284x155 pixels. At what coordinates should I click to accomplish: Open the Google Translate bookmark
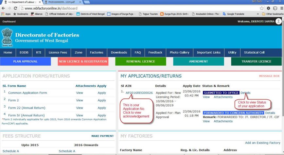(x=234, y=14)
